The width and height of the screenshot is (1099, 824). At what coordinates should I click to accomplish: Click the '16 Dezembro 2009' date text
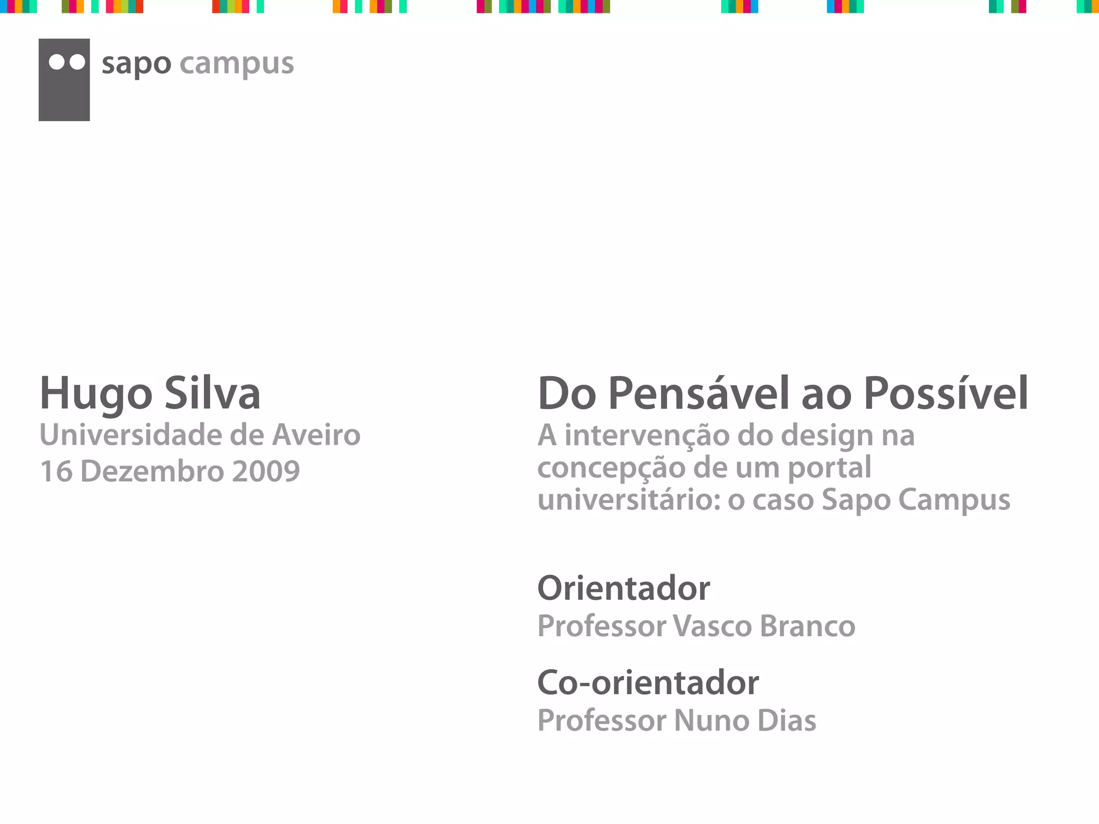coord(170,471)
